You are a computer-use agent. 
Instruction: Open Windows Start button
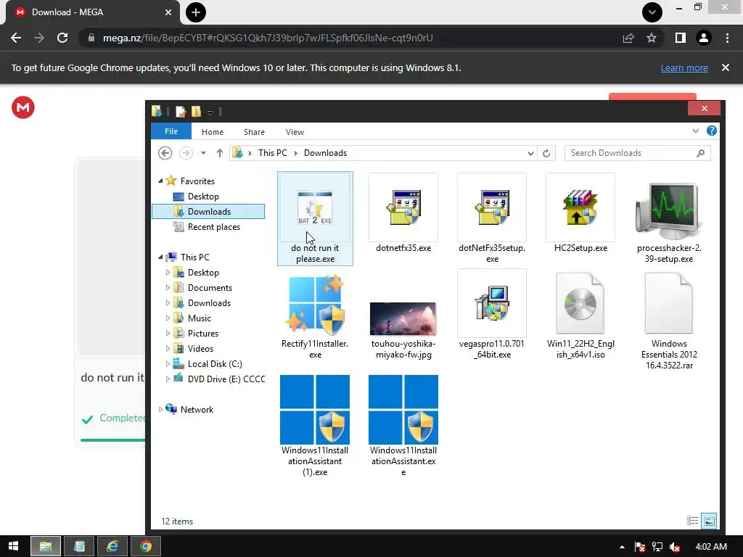[x=13, y=546]
